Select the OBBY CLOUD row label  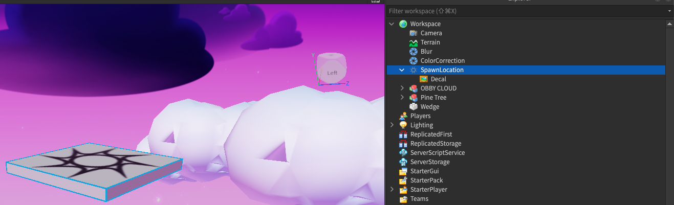pyautogui.click(x=439, y=88)
